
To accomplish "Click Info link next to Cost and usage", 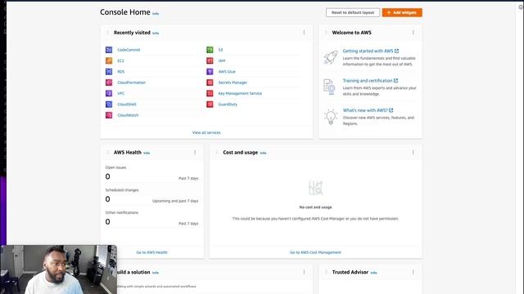I will point(263,153).
